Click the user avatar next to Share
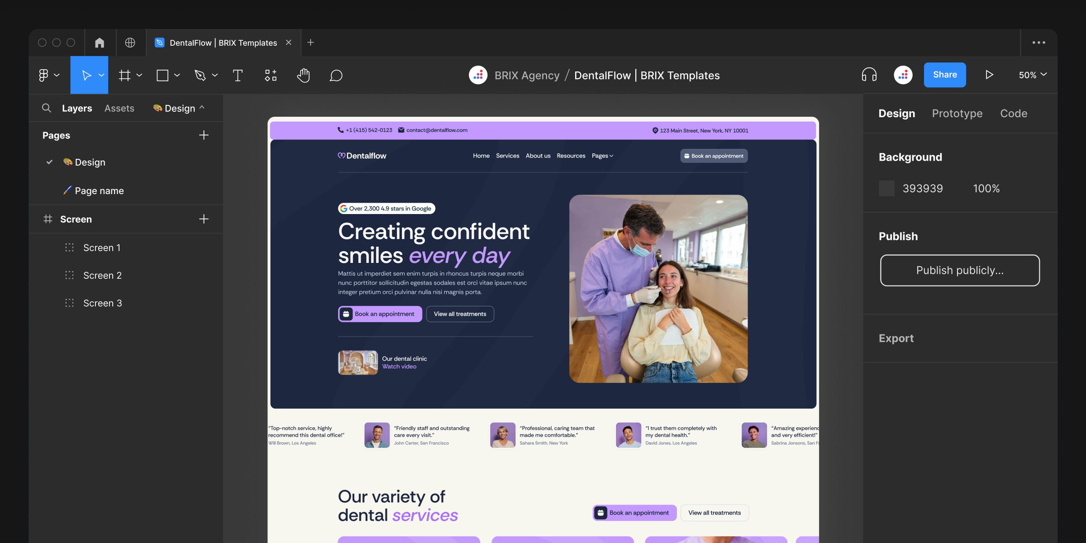Viewport: 1086px width, 543px height. [903, 75]
